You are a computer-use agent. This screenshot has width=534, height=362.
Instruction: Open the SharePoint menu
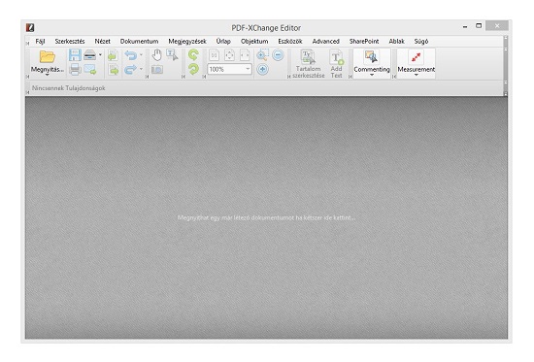point(364,41)
